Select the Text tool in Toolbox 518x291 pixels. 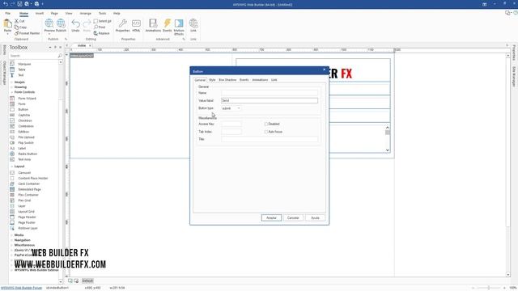click(21, 75)
